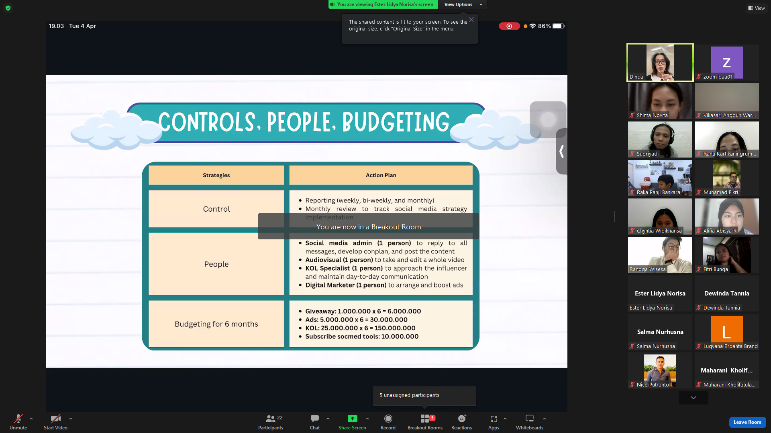
Task: Select Nico Putranto's video tile
Action: (x=660, y=370)
